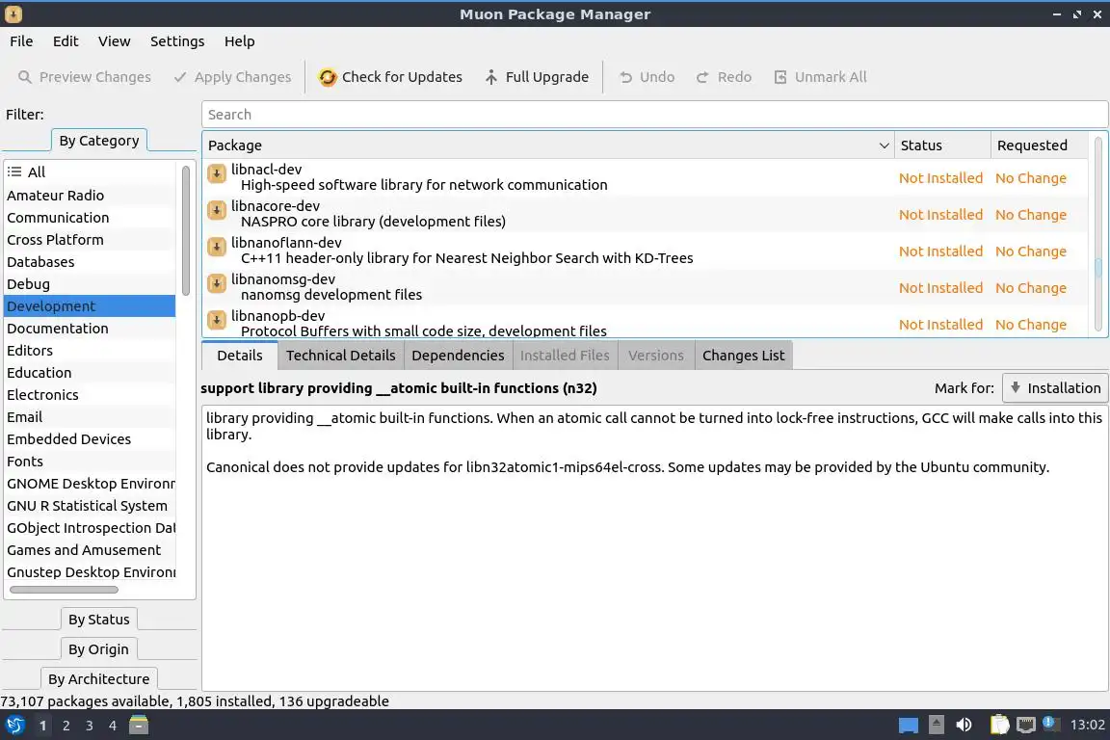Open the View menu
This screenshot has width=1110, height=740.
pyautogui.click(x=114, y=41)
